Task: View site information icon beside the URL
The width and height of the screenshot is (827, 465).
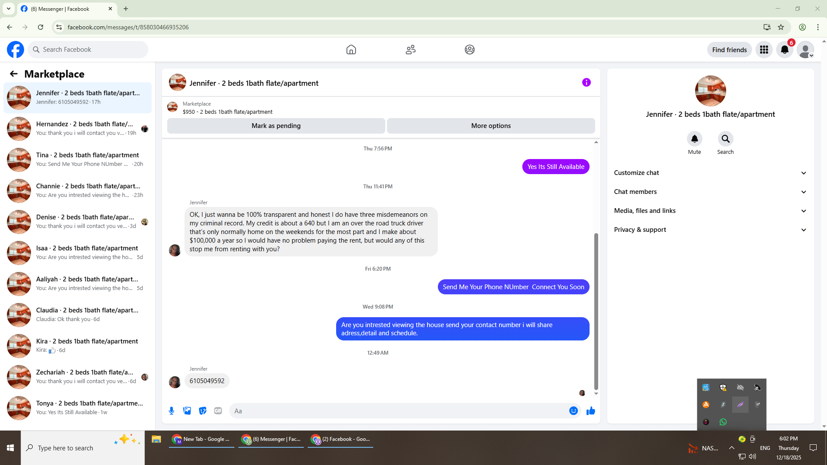Action: (59, 27)
